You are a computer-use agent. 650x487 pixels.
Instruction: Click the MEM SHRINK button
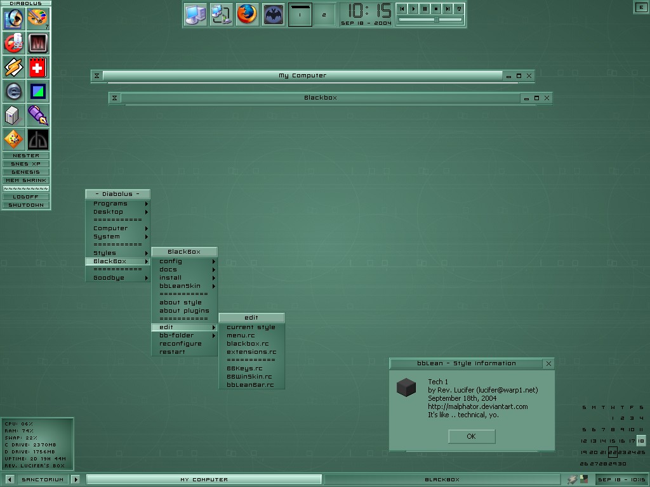click(x=26, y=181)
